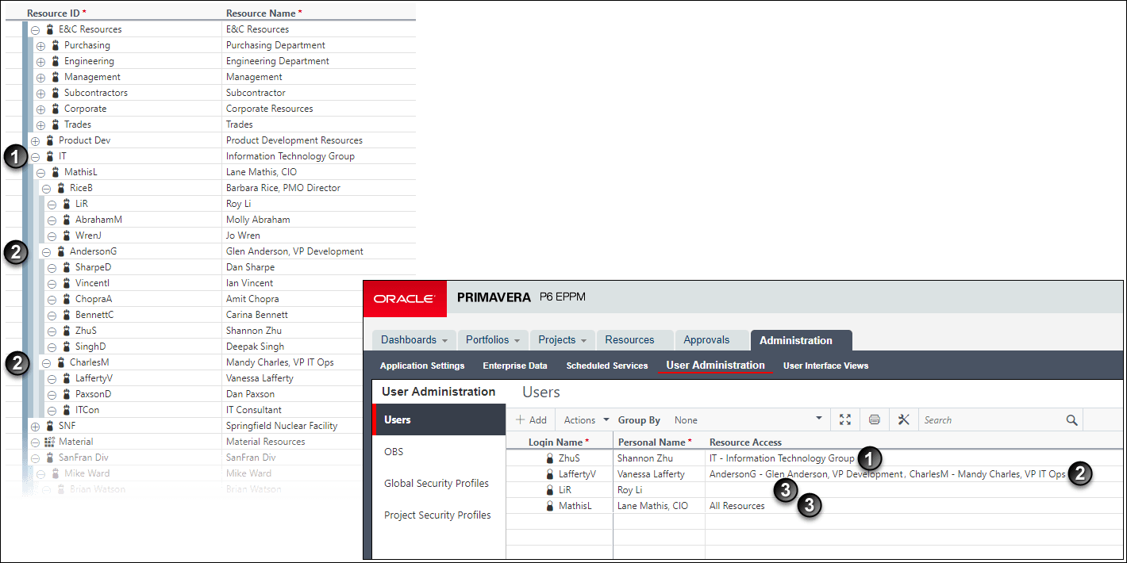The image size is (1127, 563).
Task: Go to Scheduled Services
Action: tap(607, 366)
